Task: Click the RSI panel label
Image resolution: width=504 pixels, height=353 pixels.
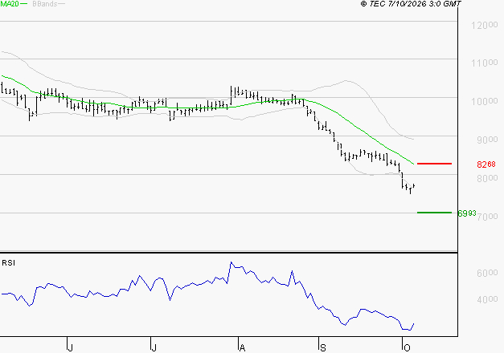Action: coord(8,263)
